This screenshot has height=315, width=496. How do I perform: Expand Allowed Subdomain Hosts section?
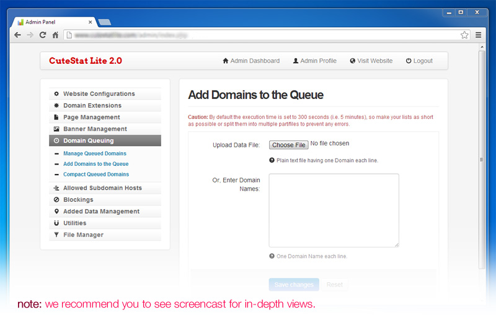pyautogui.click(x=105, y=188)
